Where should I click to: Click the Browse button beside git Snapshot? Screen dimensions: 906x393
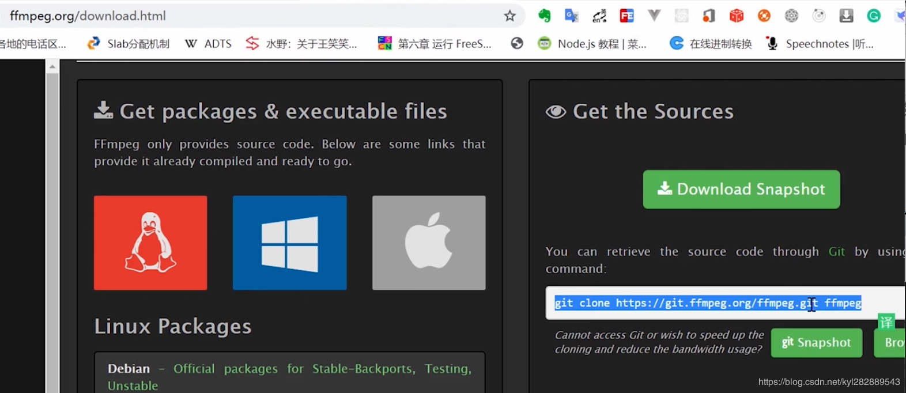coord(890,343)
